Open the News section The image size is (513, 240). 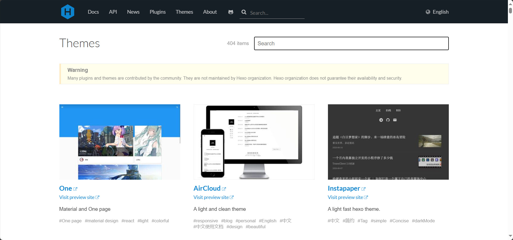133,12
